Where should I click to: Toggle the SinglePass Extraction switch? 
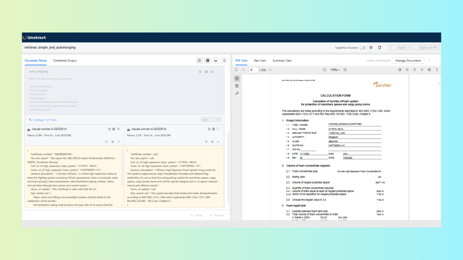[x=362, y=47]
